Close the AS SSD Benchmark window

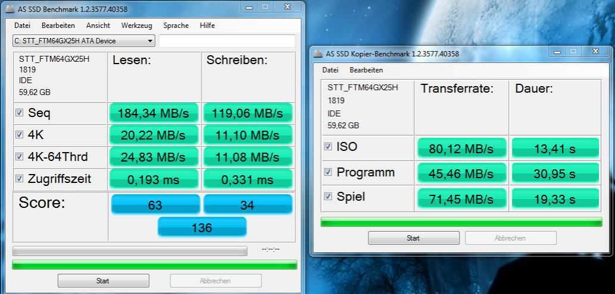click(x=288, y=7)
